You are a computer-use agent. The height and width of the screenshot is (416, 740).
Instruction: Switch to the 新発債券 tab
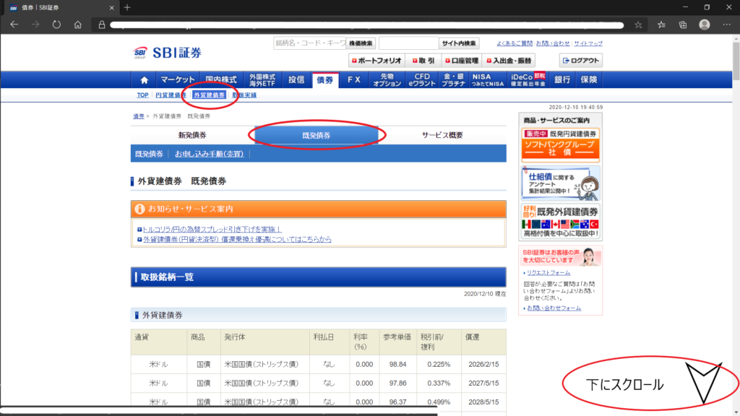click(x=192, y=135)
